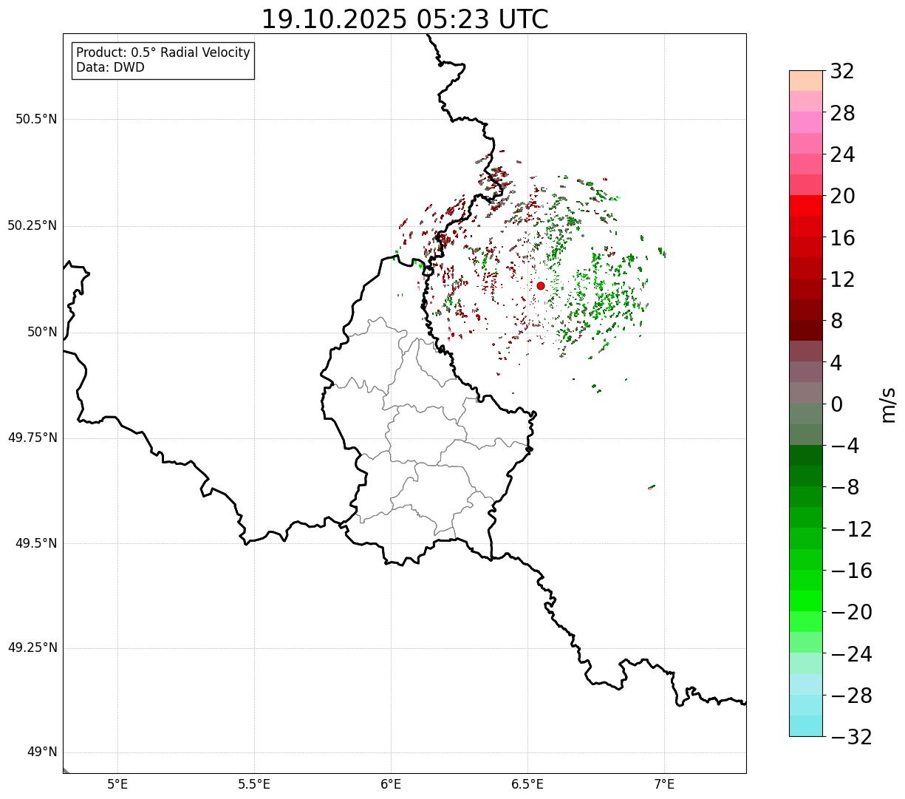Click the m/s colorbar unit label
The height and width of the screenshot is (799, 905).
point(888,404)
